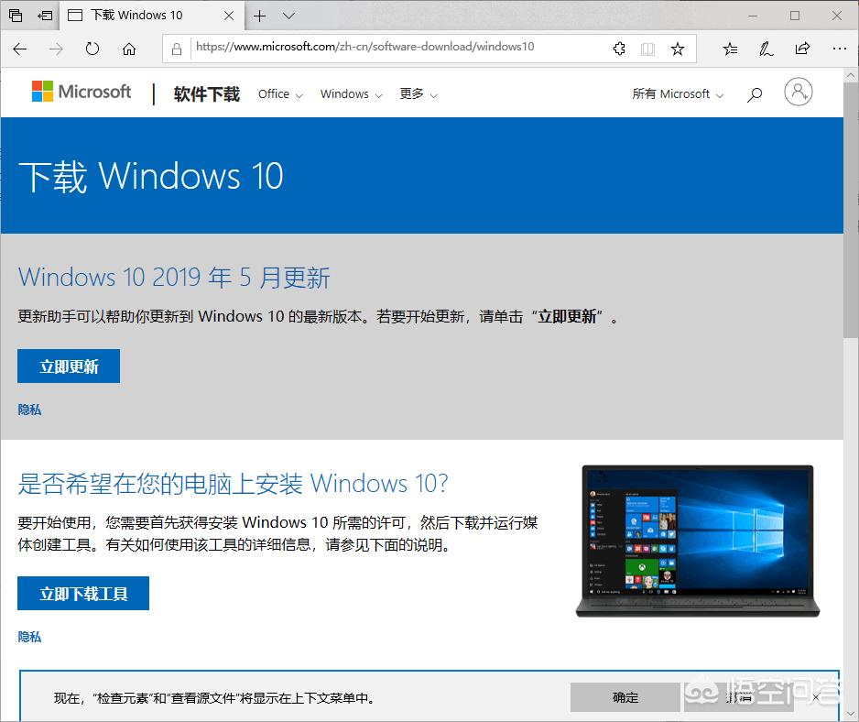
Task: Click the browser Back arrow
Action: click(x=20, y=49)
